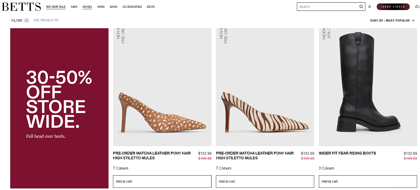Go to the BETTS logo homepage
The image size is (420, 190).
pos(21,7)
